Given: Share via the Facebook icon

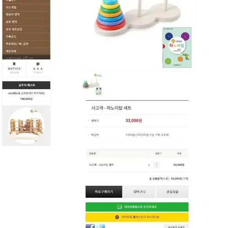Looking at the screenshot, I should click(x=90, y=226).
